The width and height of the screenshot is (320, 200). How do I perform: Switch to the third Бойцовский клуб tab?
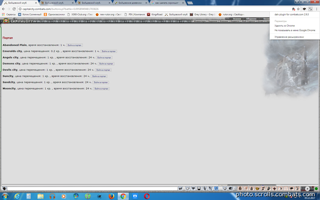click(94, 3)
